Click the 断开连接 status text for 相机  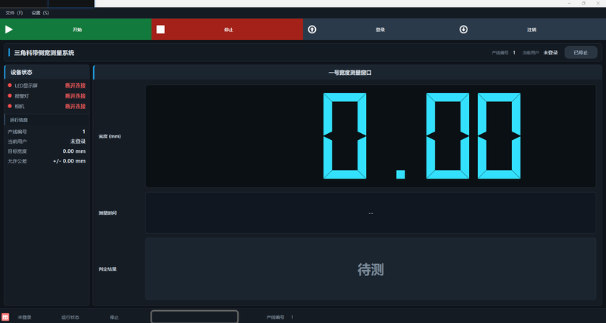75,106
